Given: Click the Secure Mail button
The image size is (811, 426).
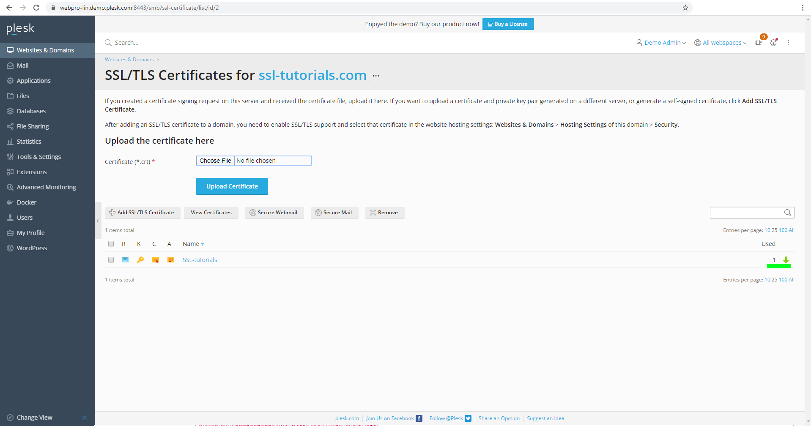Looking at the screenshot, I should click(x=334, y=213).
